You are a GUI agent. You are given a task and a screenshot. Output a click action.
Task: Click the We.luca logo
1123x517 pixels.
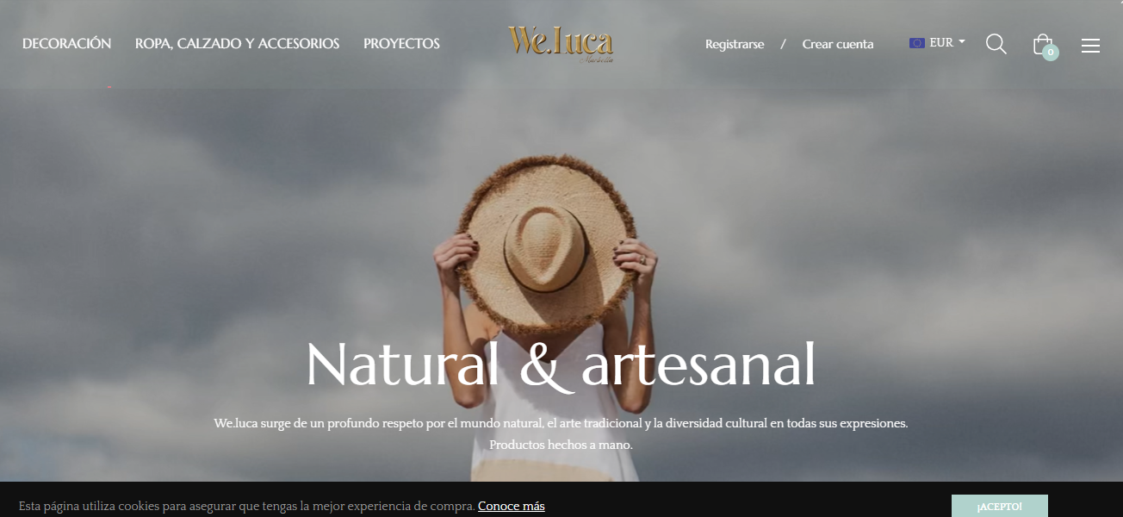pos(561,44)
